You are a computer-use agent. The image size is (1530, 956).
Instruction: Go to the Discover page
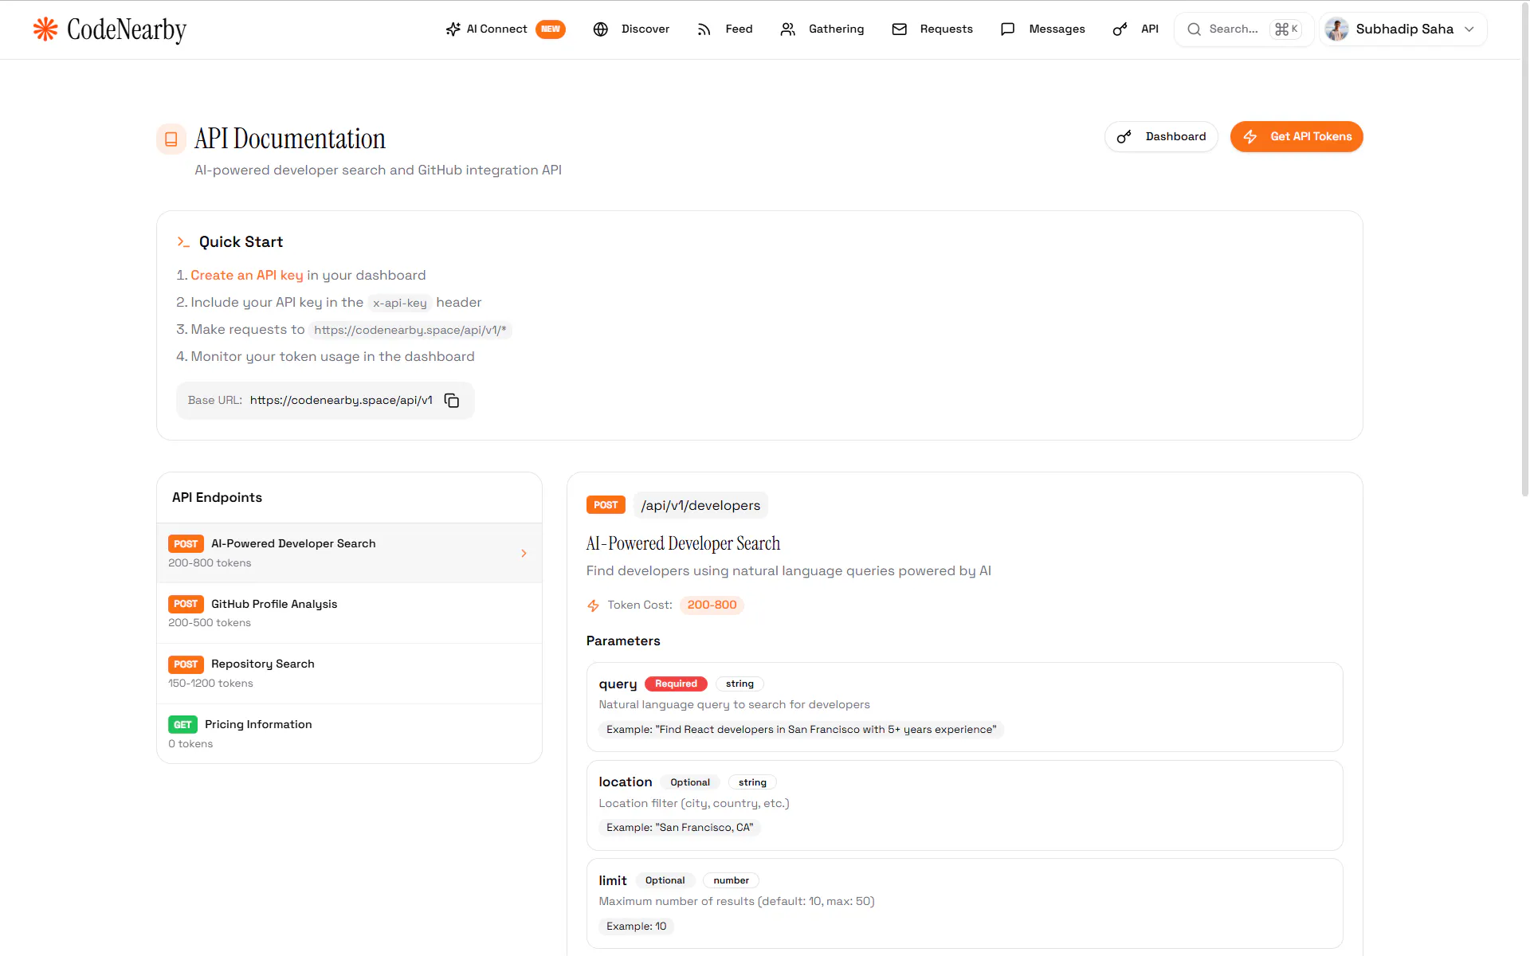pos(631,29)
